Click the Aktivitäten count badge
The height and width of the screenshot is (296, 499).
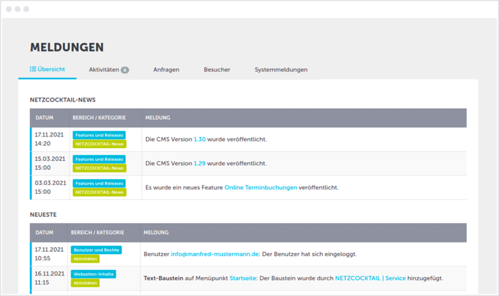click(125, 70)
